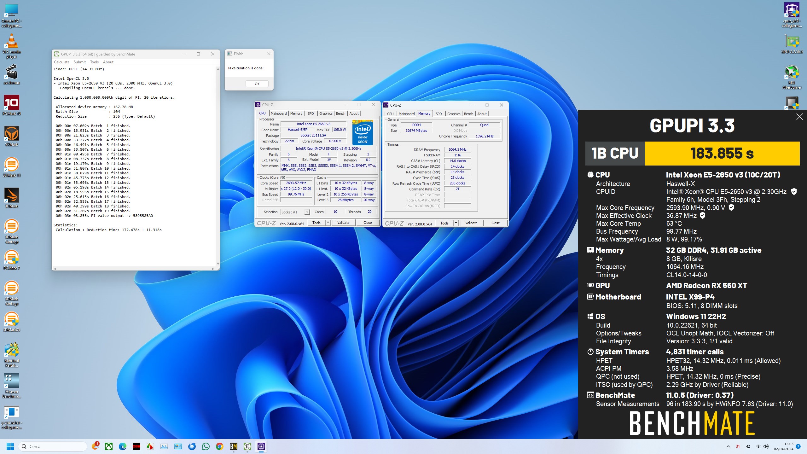This screenshot has width=807, height=454.
Task: Open clock and date showing 15:03
Action: pos(784,446)
